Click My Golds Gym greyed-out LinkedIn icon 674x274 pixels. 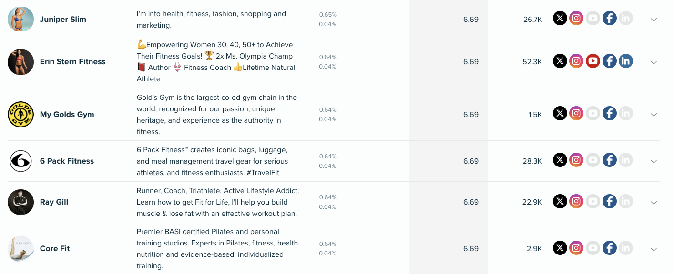pyautogui.click(x=626, y=113)
